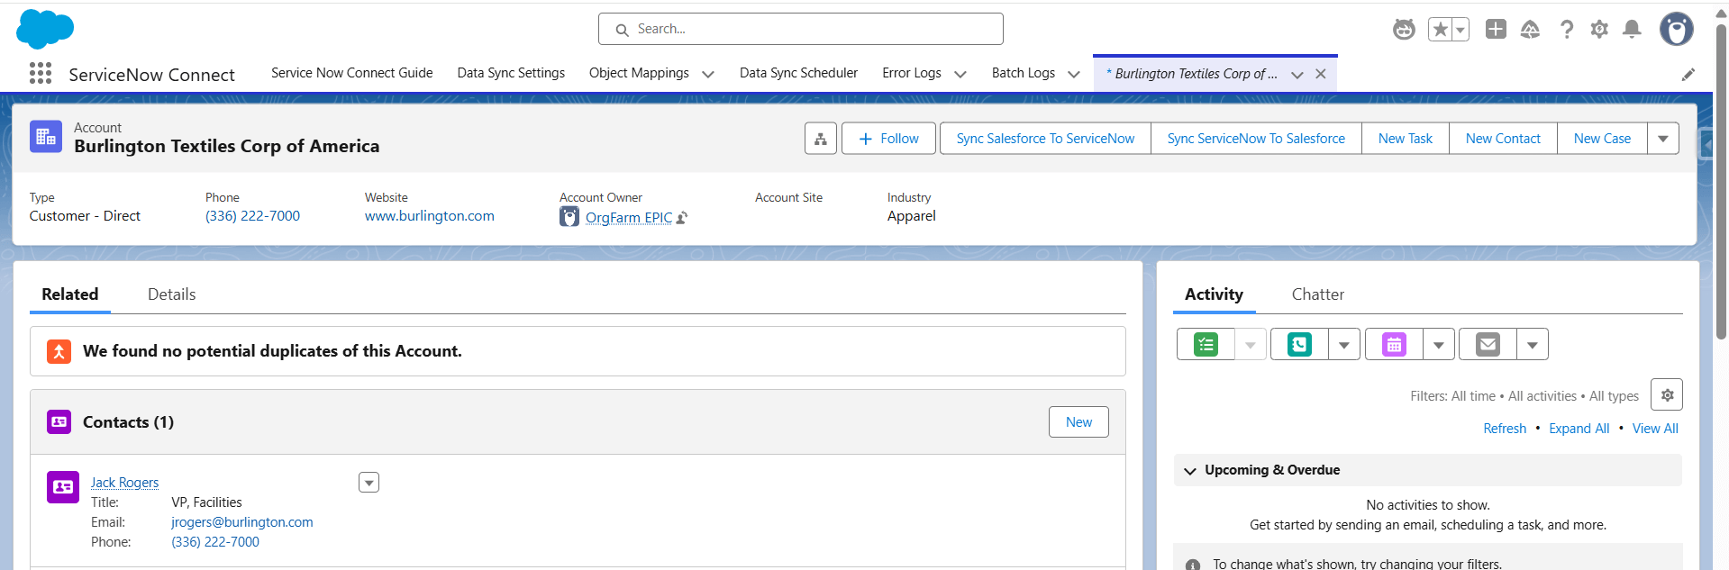Open the activity filter settings gear

(1667, 395)
